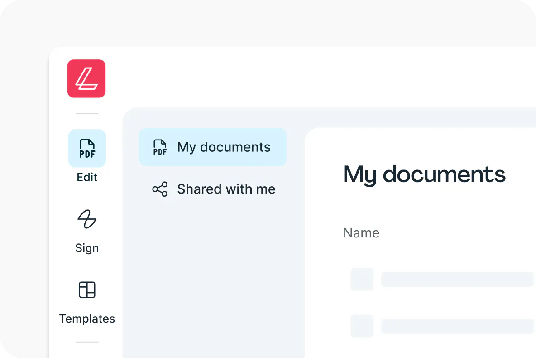
Task: Click the share icon beside Shared with me
Action: coord(160,189)
